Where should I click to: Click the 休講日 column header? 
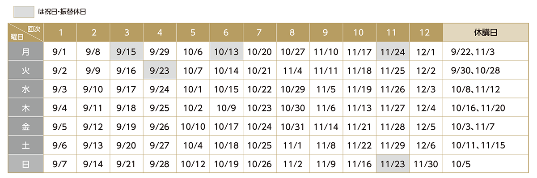click(486, 32)
